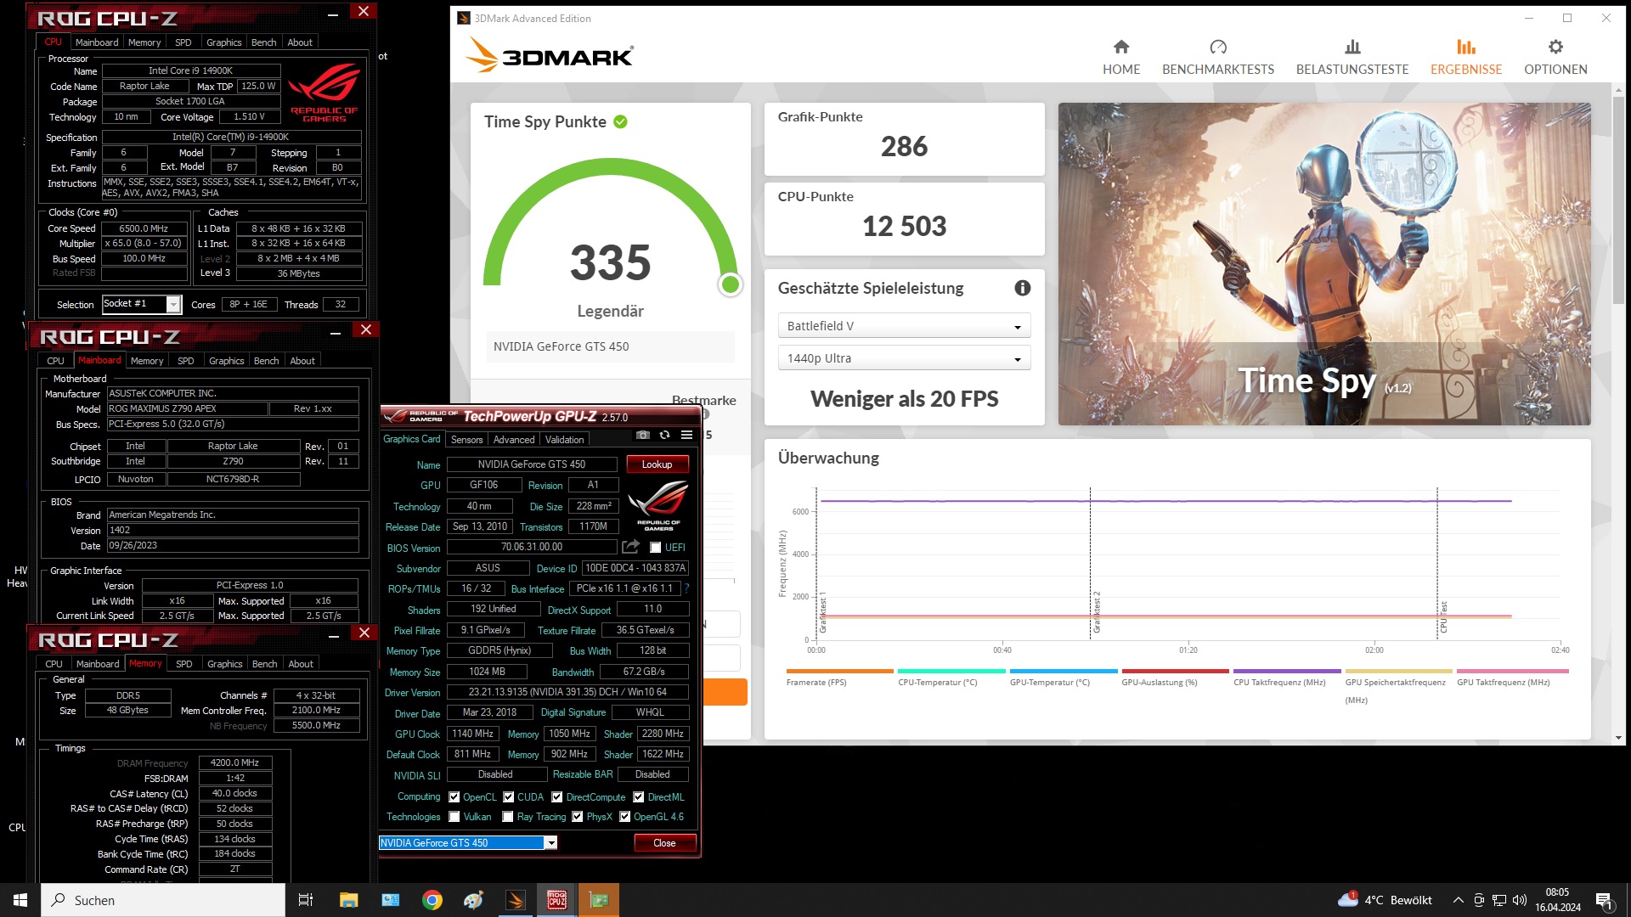Viewport: 1631px width, 917px height.
Task: Click GPU-Z BIOS export share icon
Action: (630, 547)
